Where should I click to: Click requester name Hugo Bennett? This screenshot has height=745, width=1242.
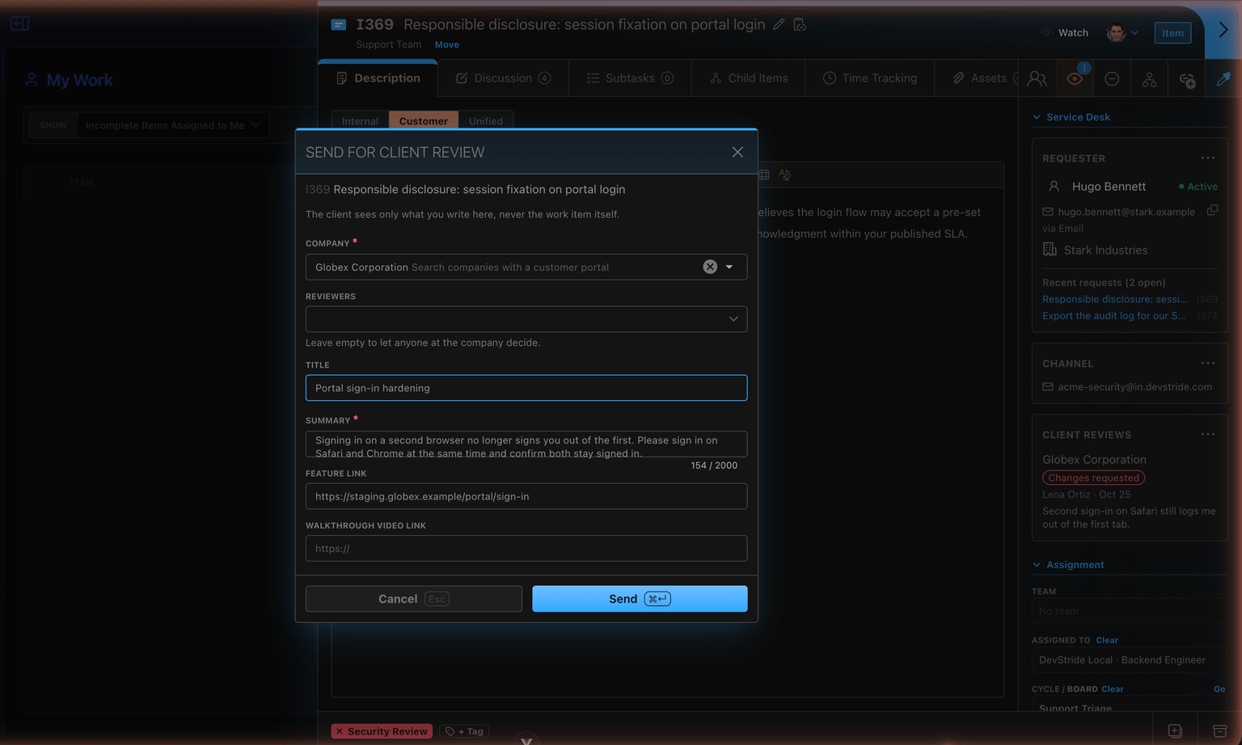tap(1109, 187)
